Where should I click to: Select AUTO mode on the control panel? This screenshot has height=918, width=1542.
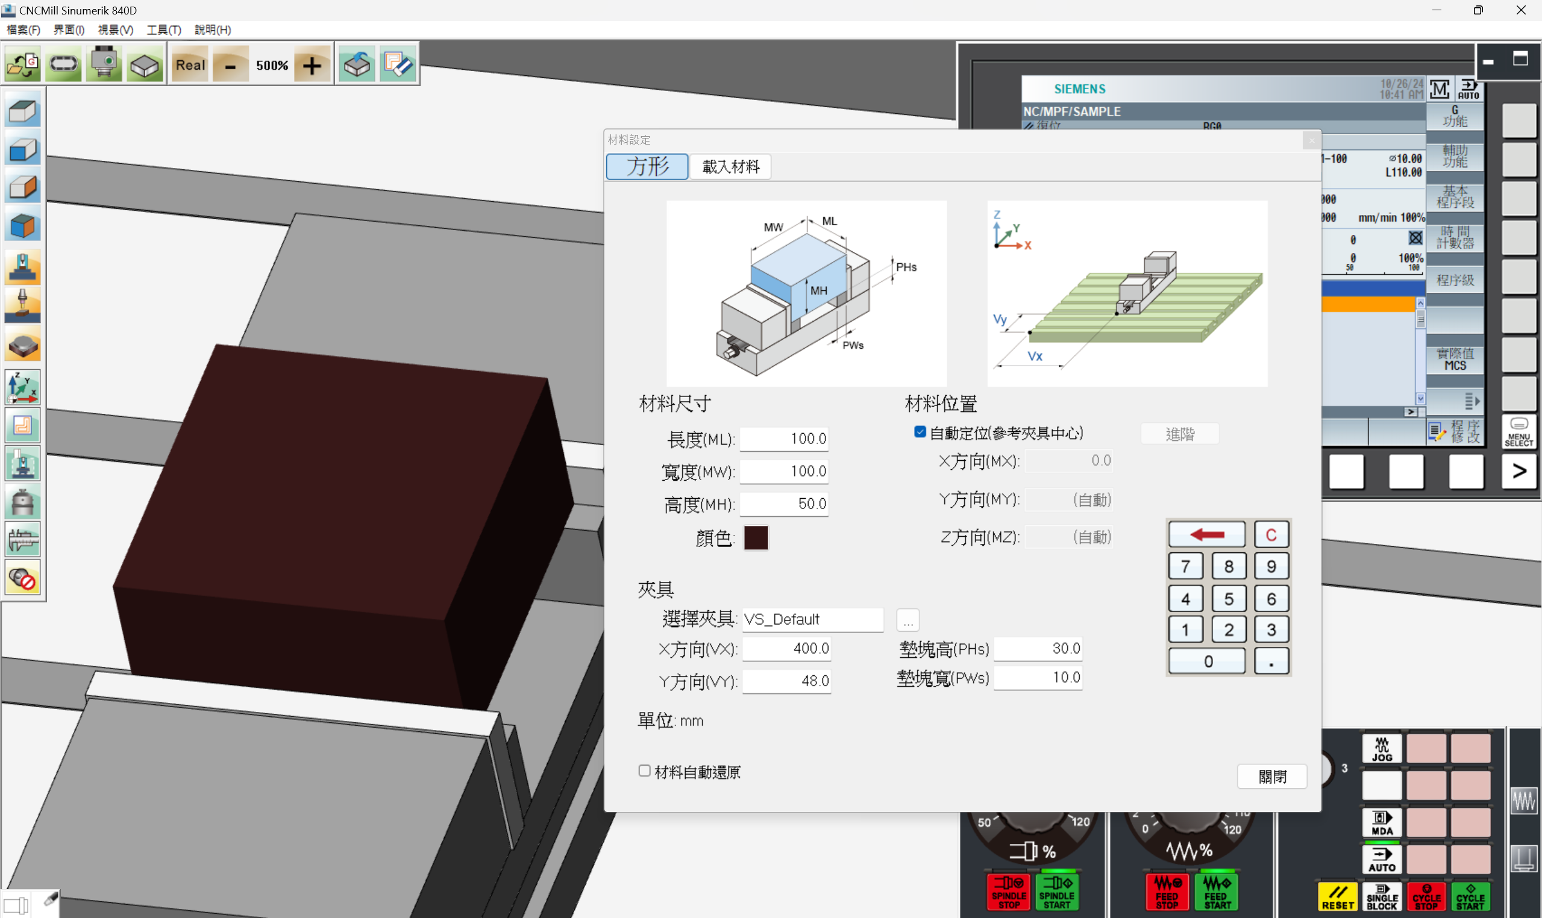[1382, 860]
